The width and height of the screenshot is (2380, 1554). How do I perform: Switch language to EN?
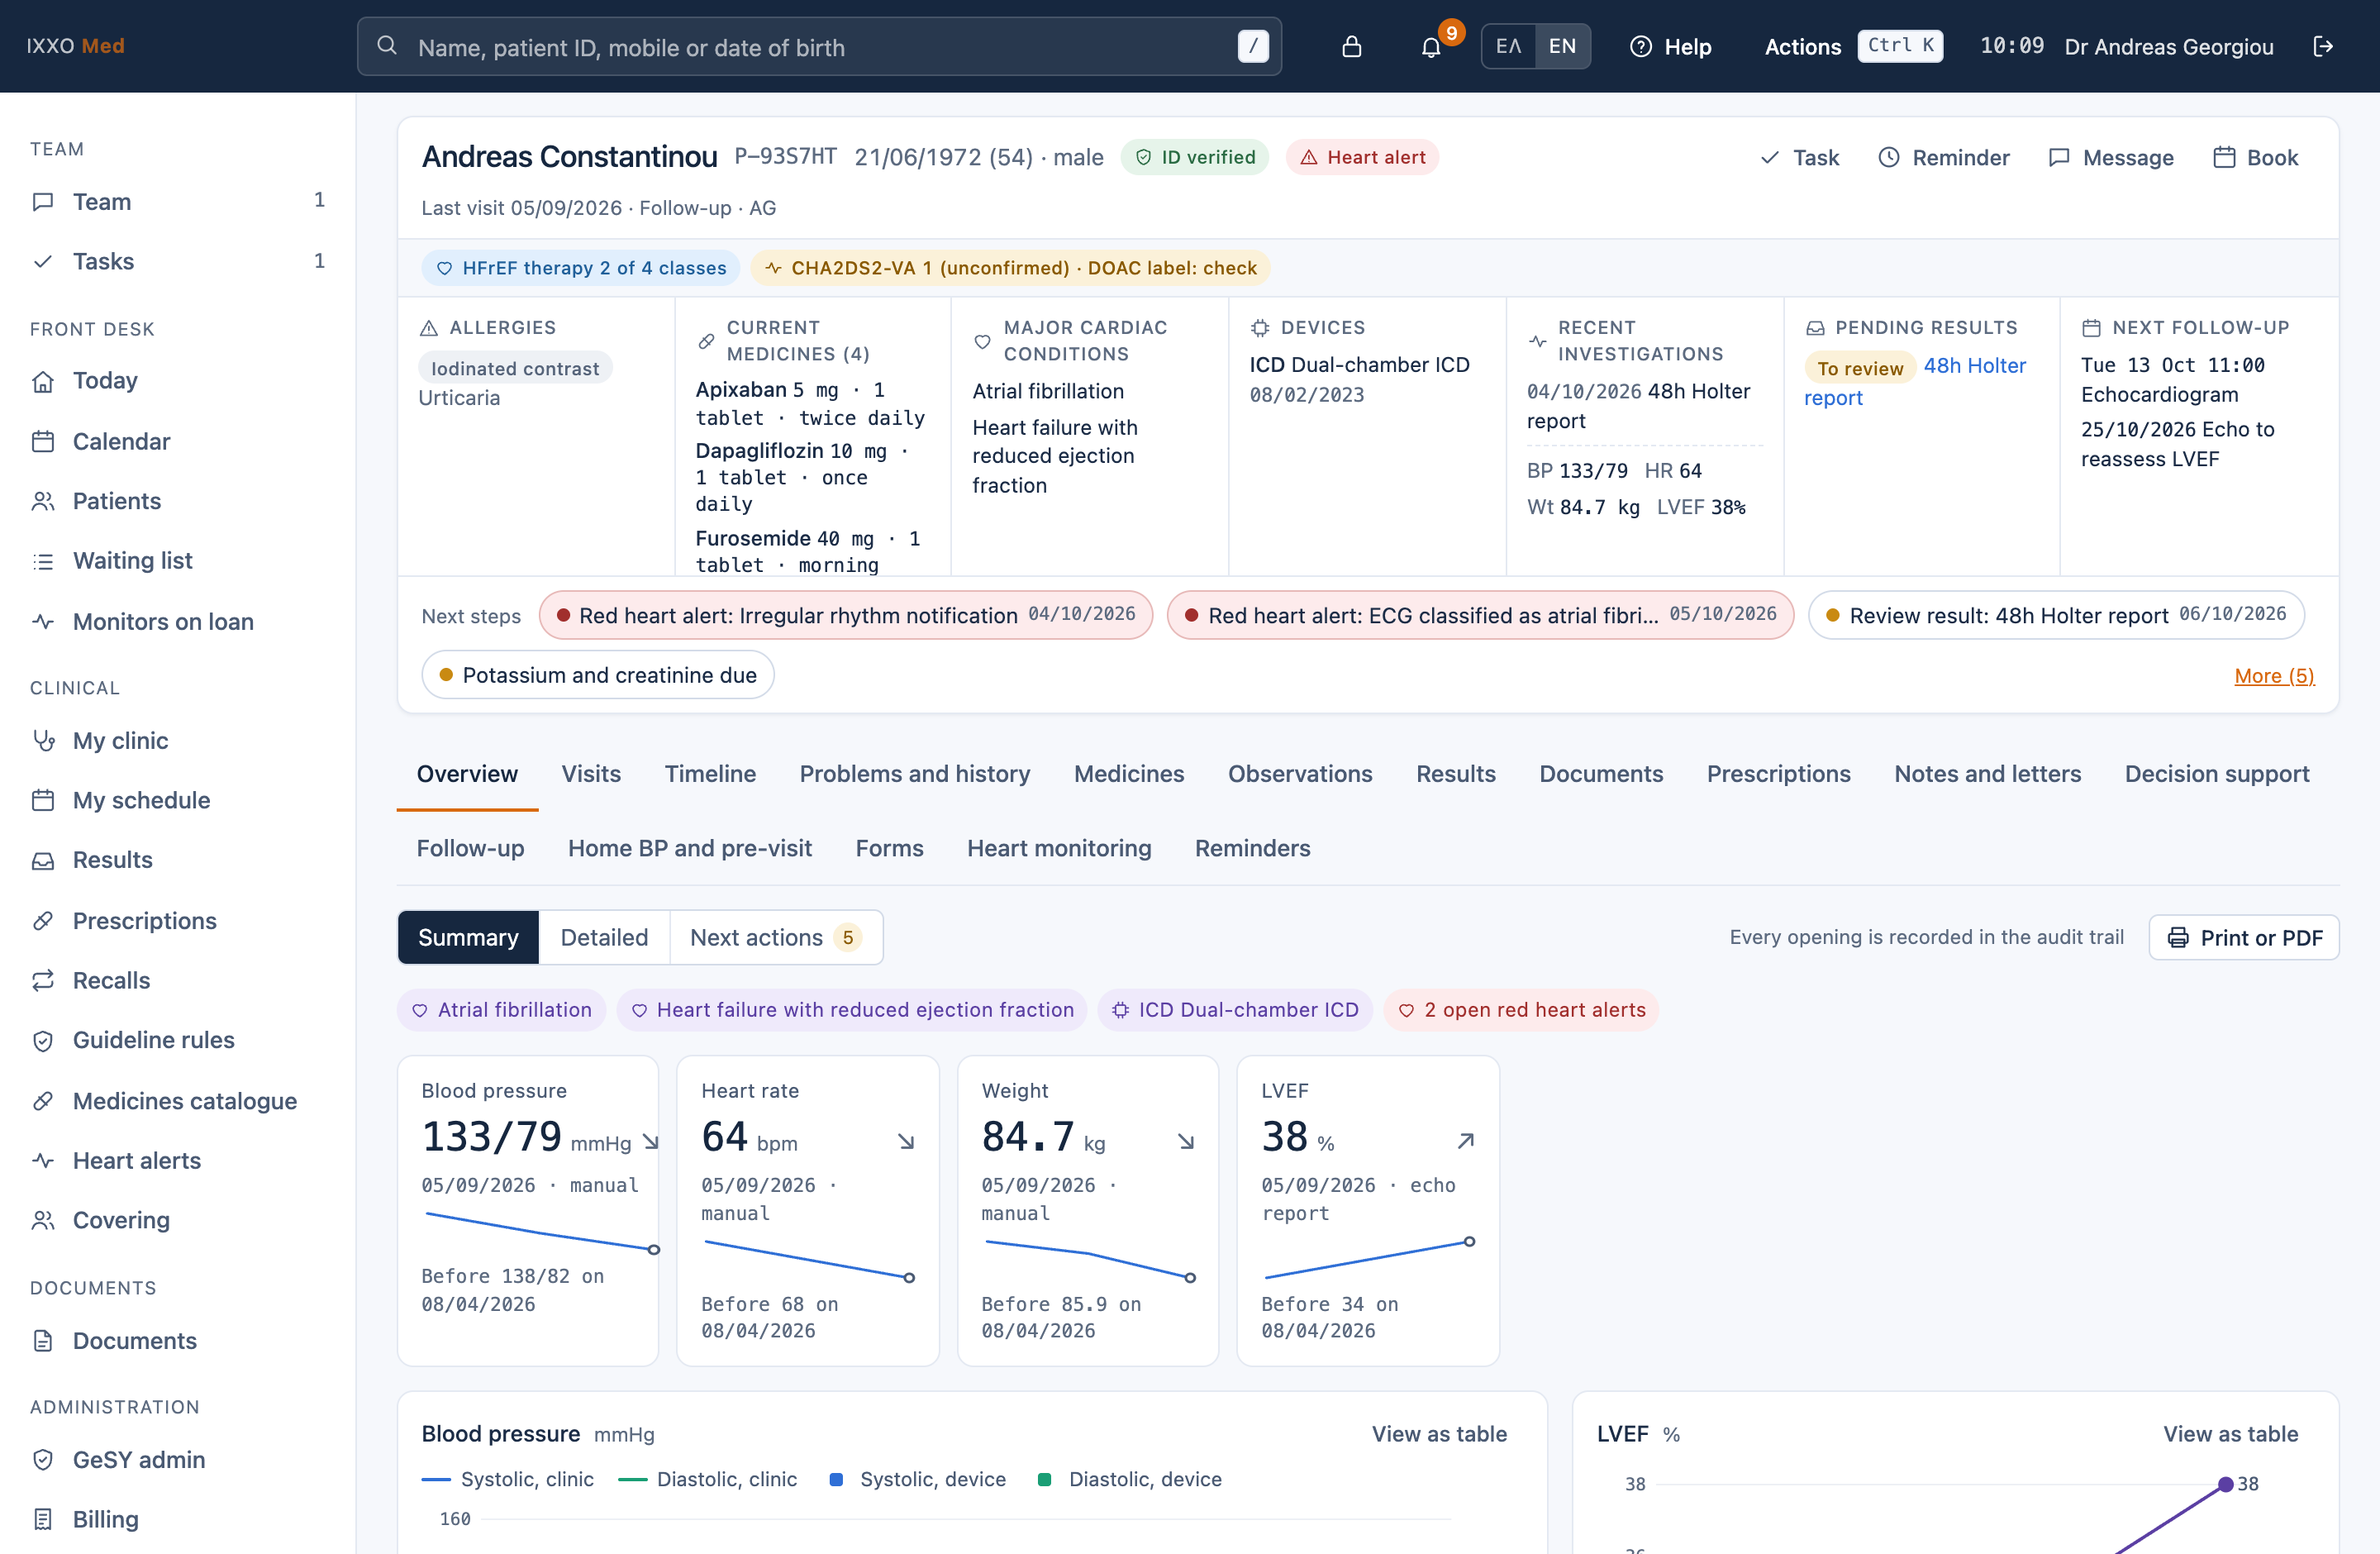[x=1563, y=46]
